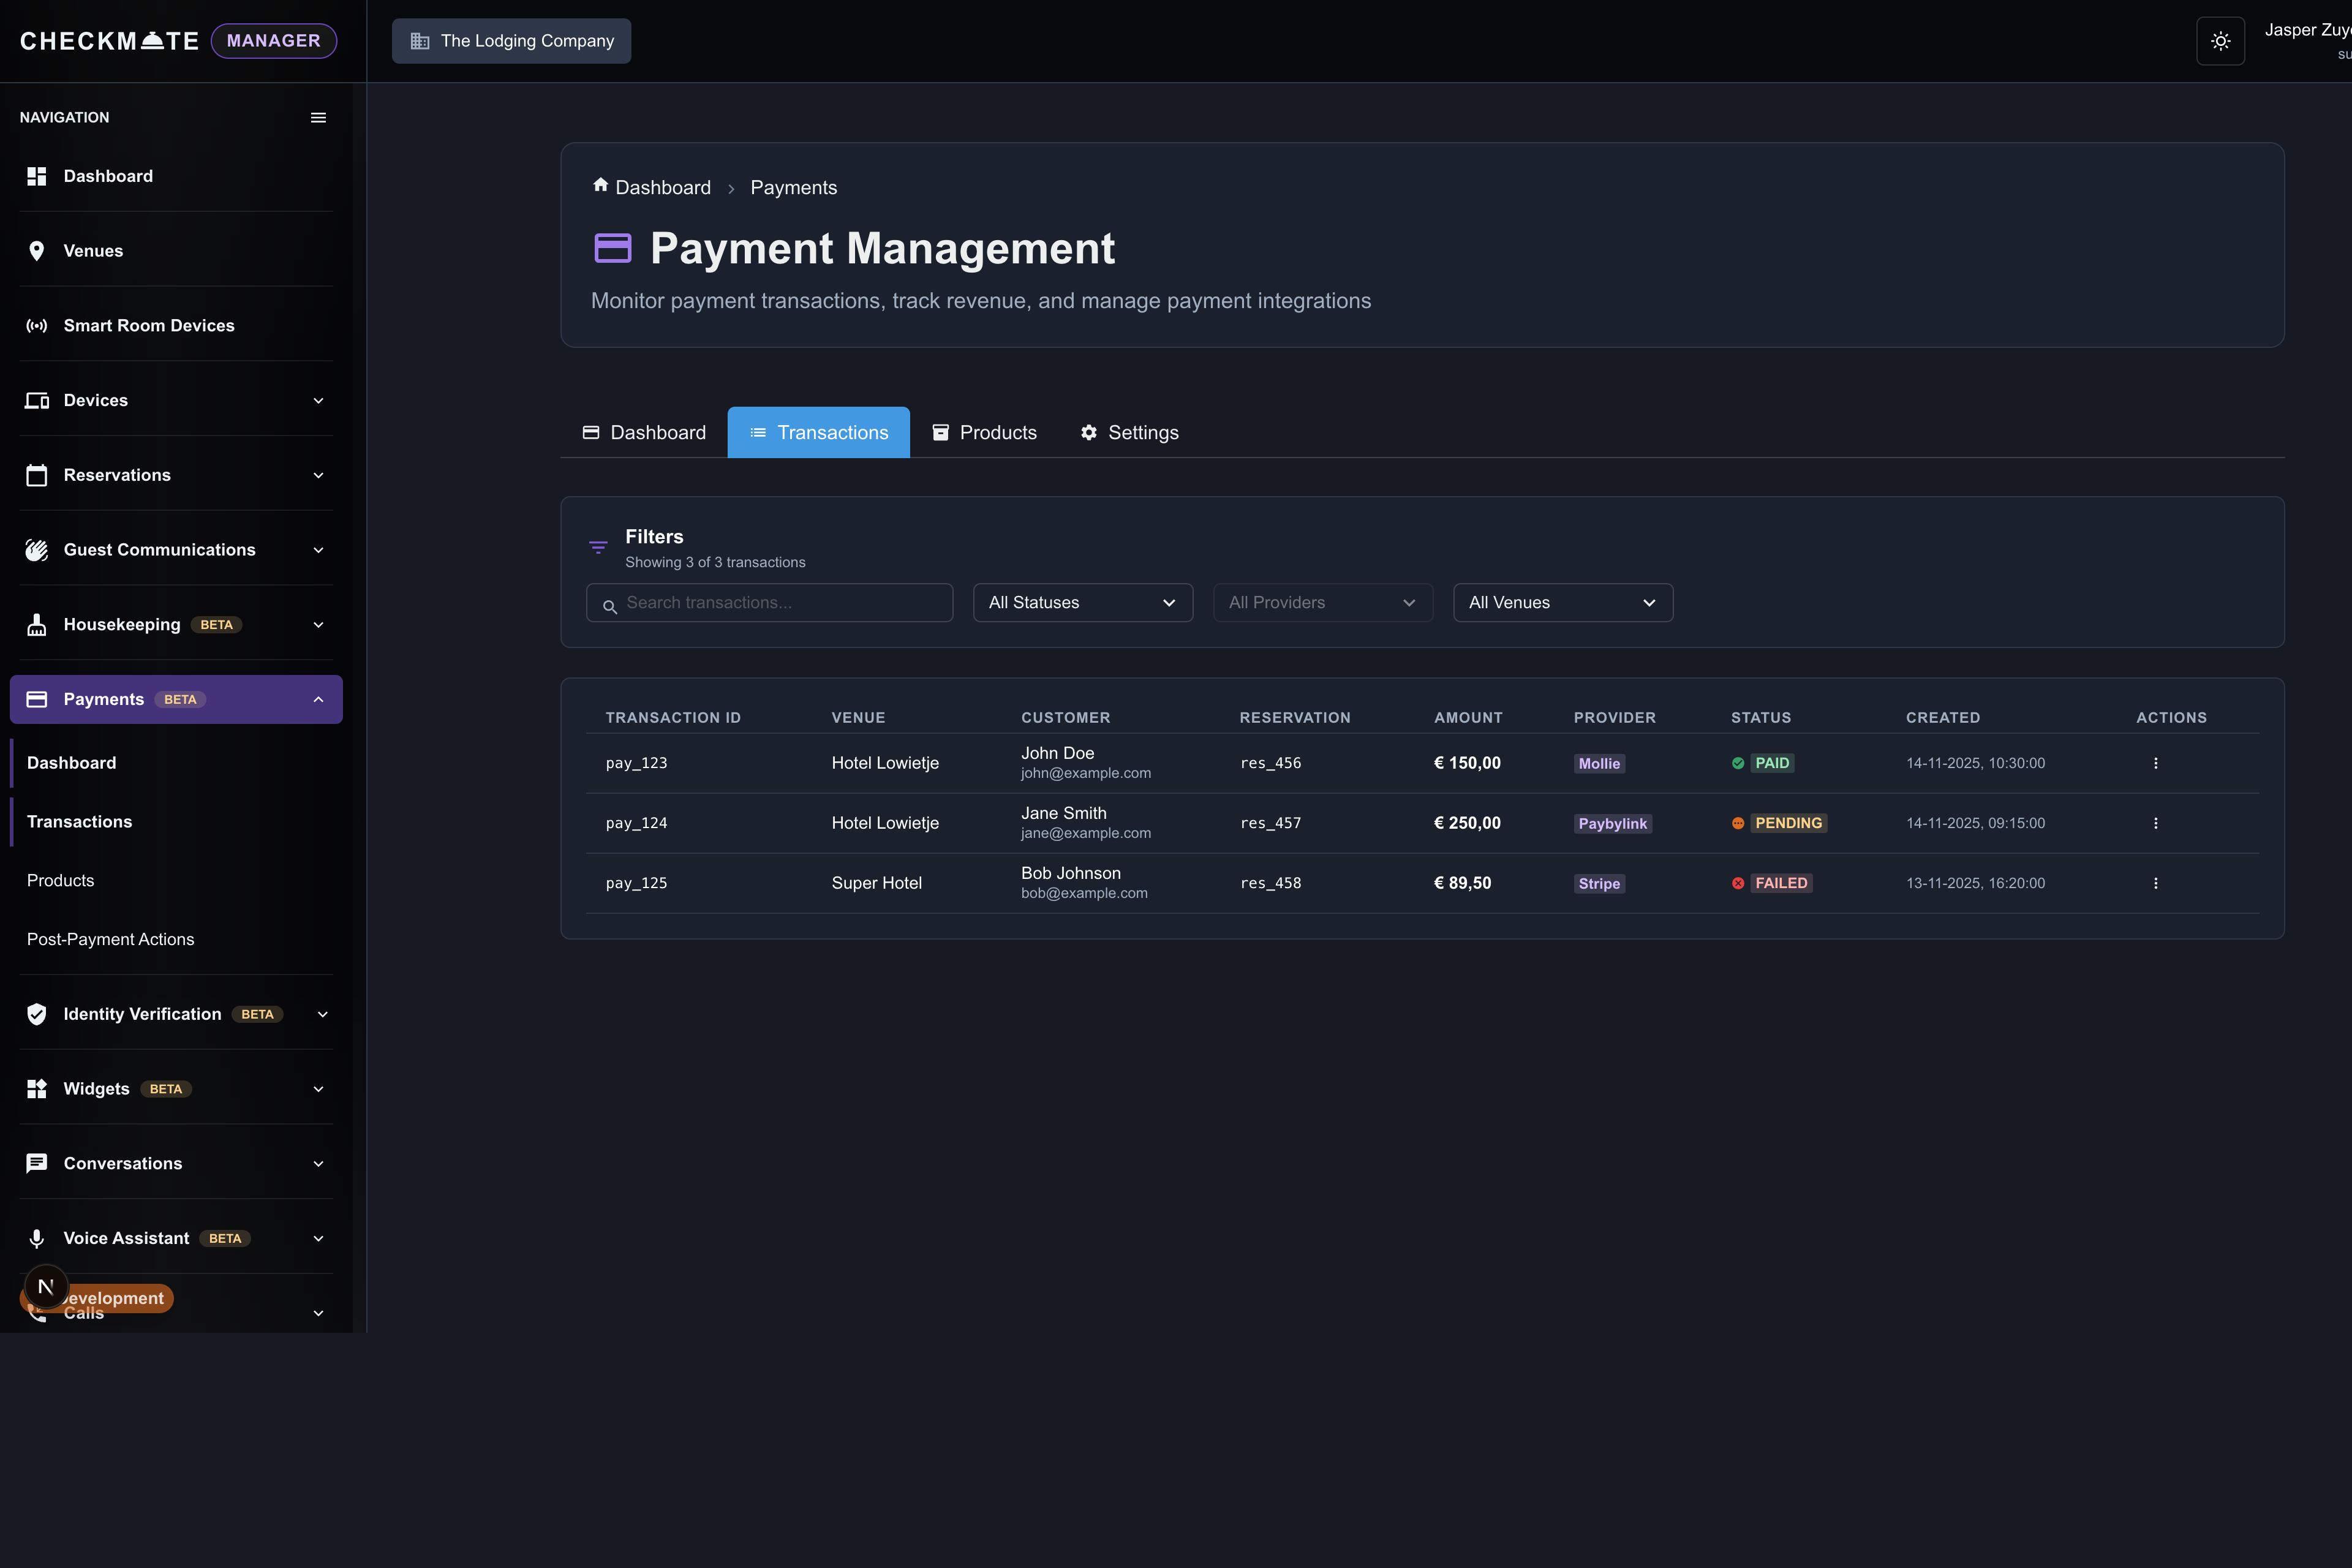This screenshot has height=1568, width=2352.
Task: Toggle the light/dark theme sun icon
Action: click(2220, 41)
